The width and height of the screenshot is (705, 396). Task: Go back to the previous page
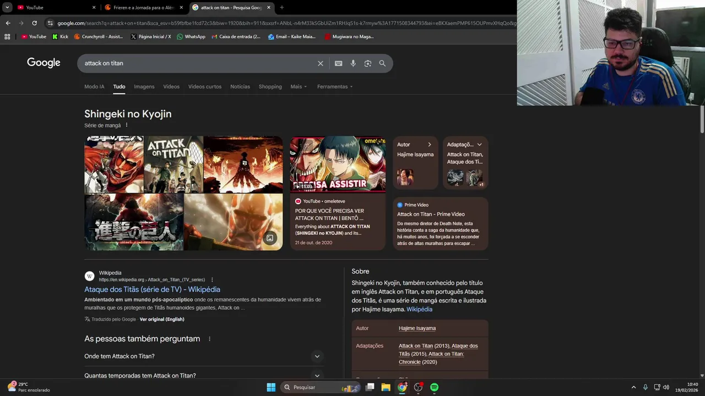click(8, 23)
